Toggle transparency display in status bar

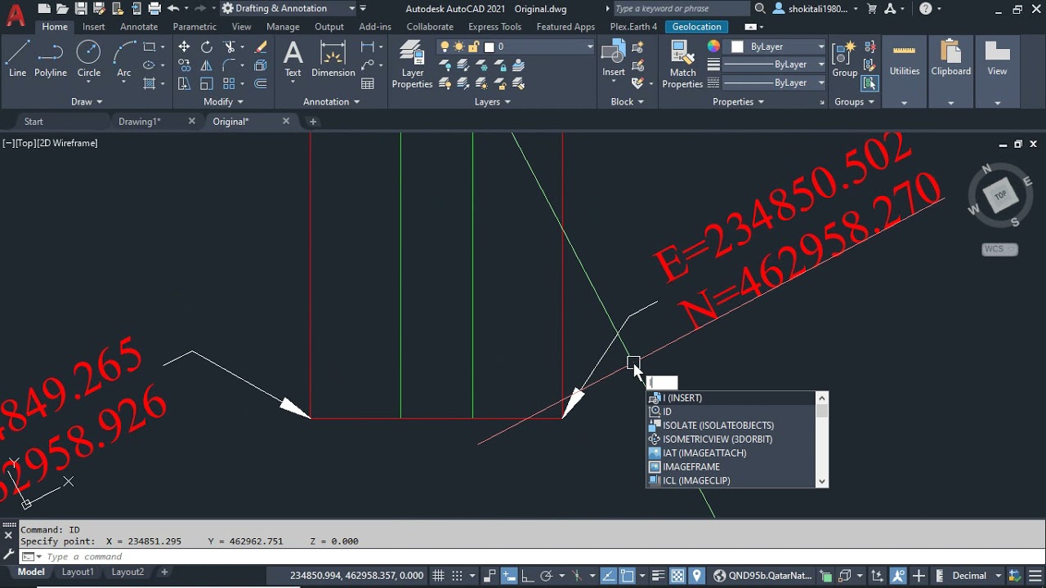tap(677, 576)
